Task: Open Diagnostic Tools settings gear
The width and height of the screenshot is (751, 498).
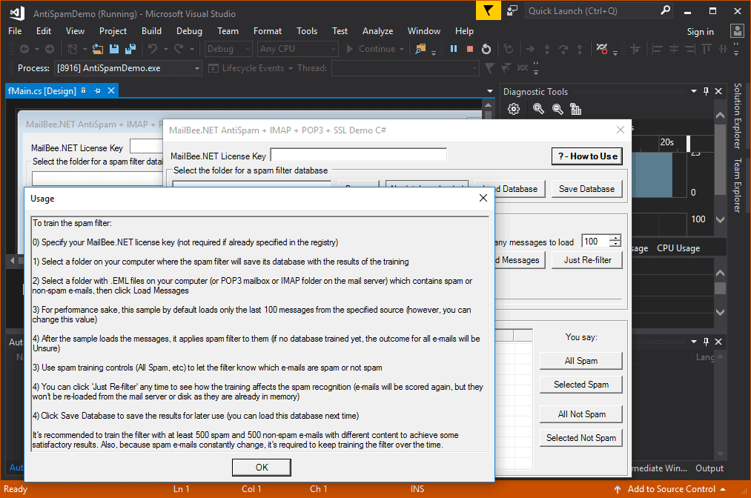Action: click(x=514, y=109)
